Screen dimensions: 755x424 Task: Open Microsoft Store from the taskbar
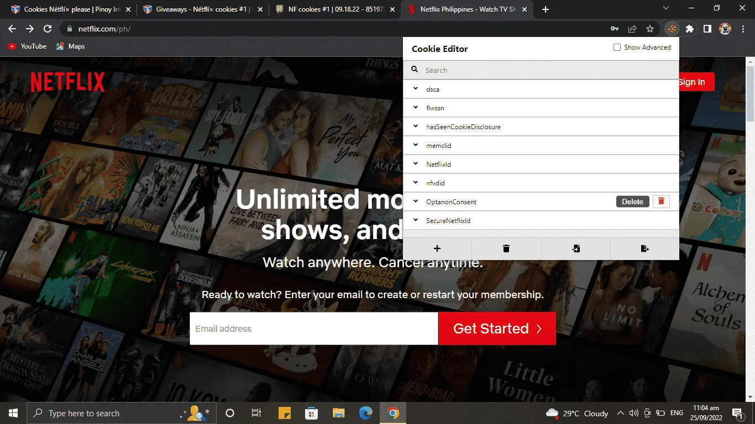tap(311, 413)
